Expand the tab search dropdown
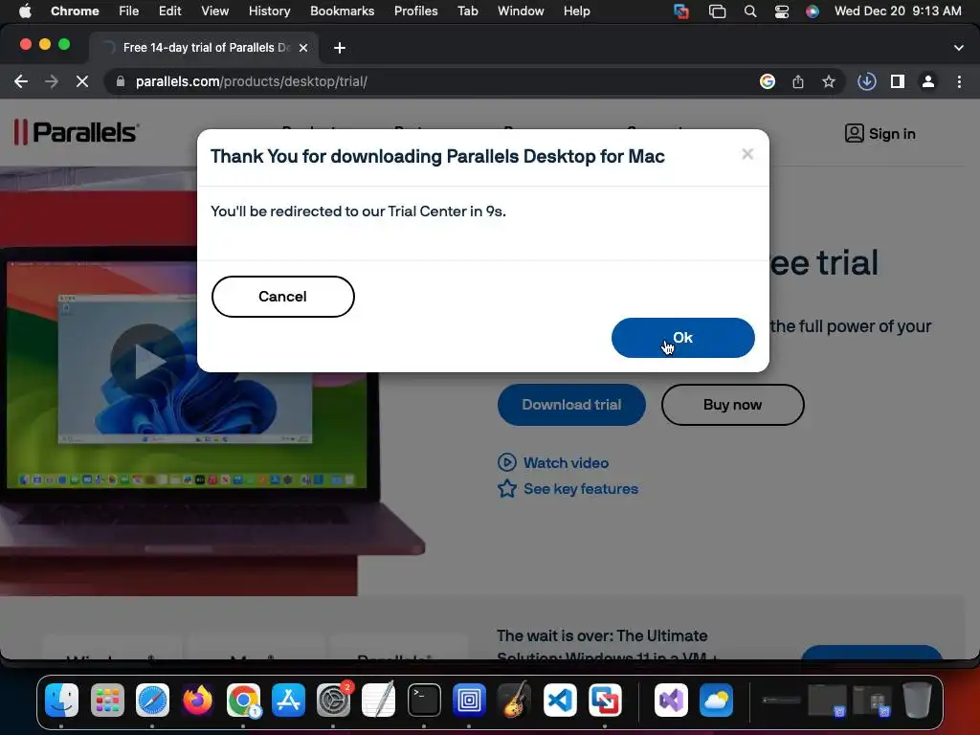Image resolution: width=980 pixels, height=735 pixels. click(x=958, y=48)
